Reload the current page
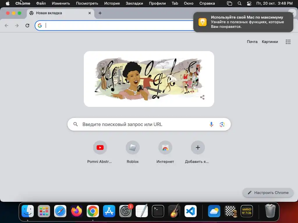The image size is (298, 223). click(x=27, y=26)
